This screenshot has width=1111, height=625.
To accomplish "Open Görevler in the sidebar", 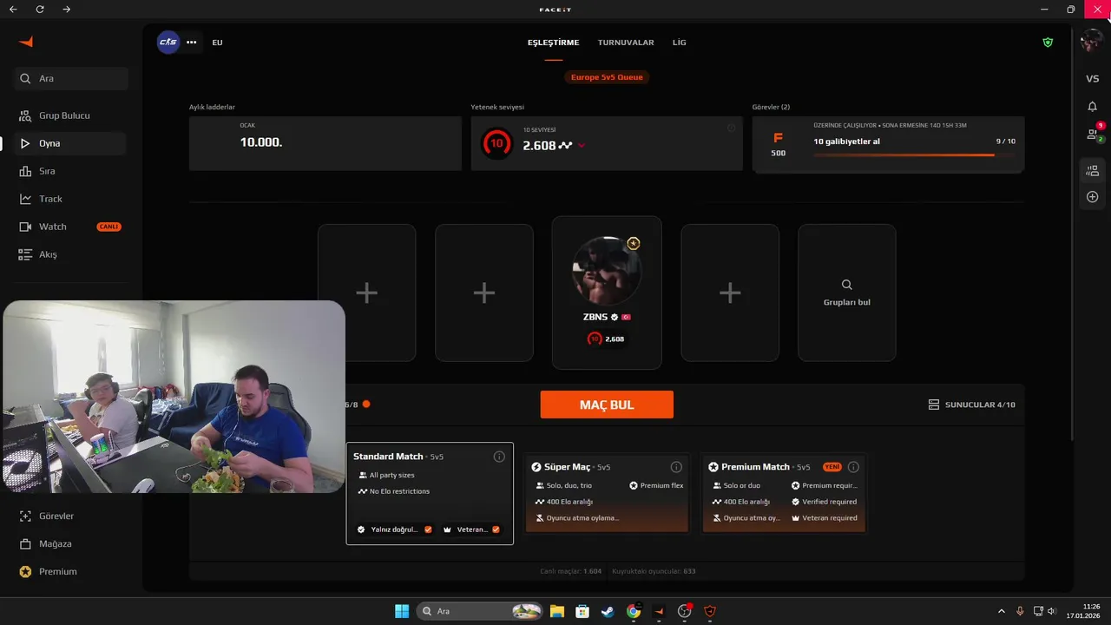I will [71, 516].
